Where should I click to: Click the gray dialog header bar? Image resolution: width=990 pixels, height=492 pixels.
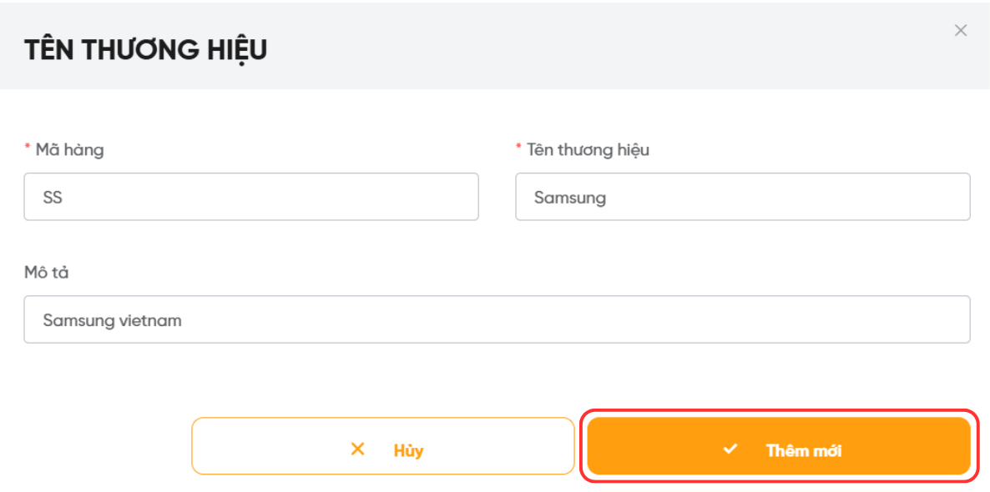584,50
